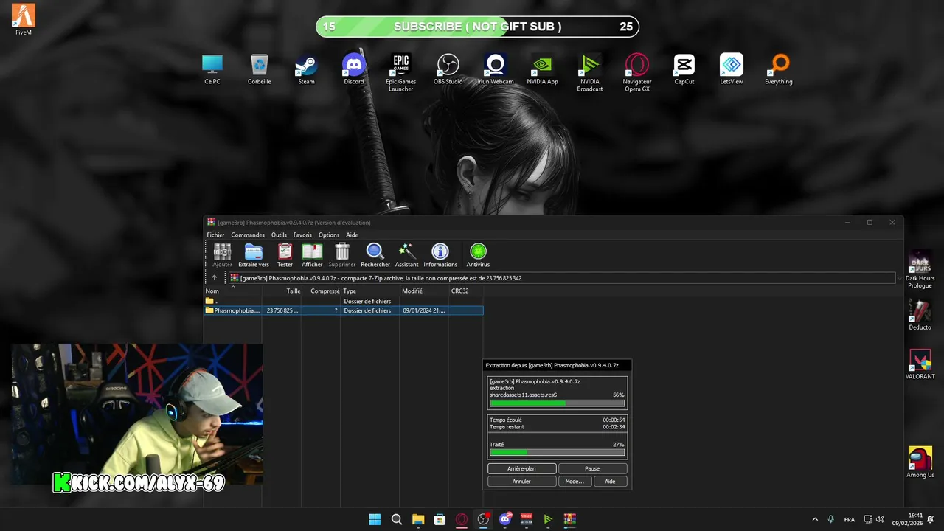
Task: Click the Mode... button
Action: 575,481
